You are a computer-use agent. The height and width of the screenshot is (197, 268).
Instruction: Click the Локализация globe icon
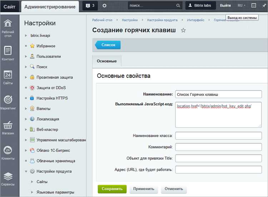tap(32, 119)
